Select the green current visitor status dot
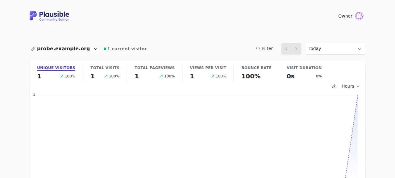The image size is (395, 178). coord(105,49)
